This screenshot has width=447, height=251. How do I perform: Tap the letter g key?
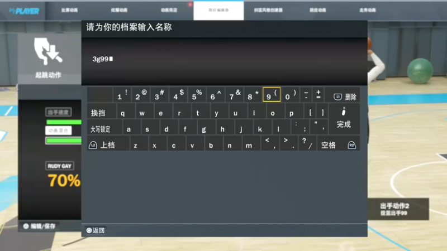[x=207, y=127]
